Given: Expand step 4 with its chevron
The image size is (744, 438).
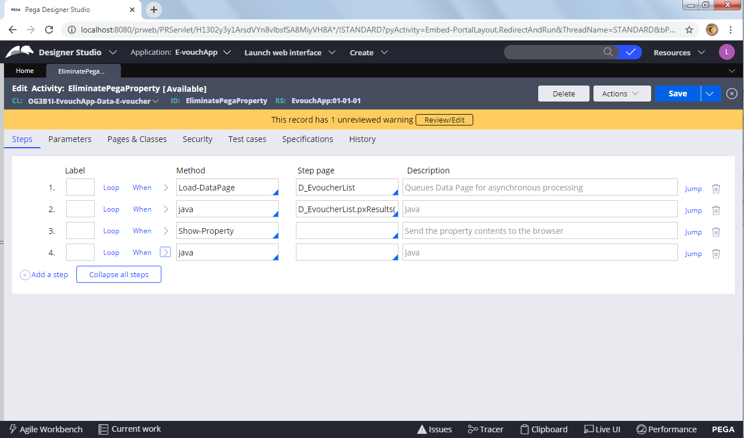Looking at the screenshot, I should coord(165,252).
